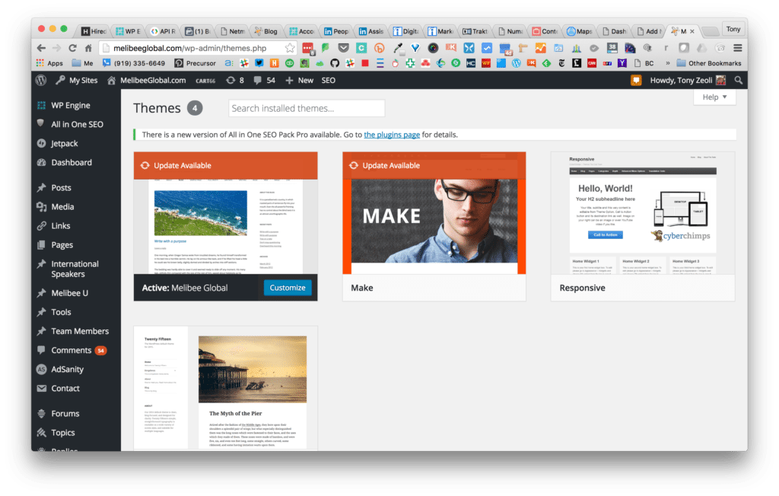Follow the plugins page link

coord(392,135)
